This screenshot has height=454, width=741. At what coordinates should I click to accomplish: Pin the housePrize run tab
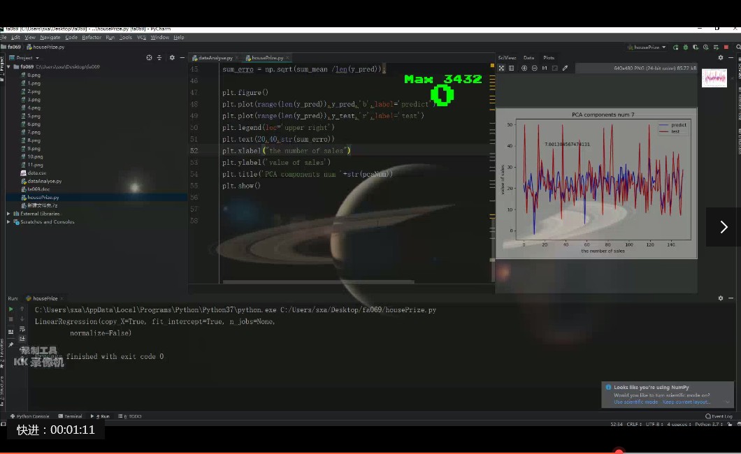[11, 344]
